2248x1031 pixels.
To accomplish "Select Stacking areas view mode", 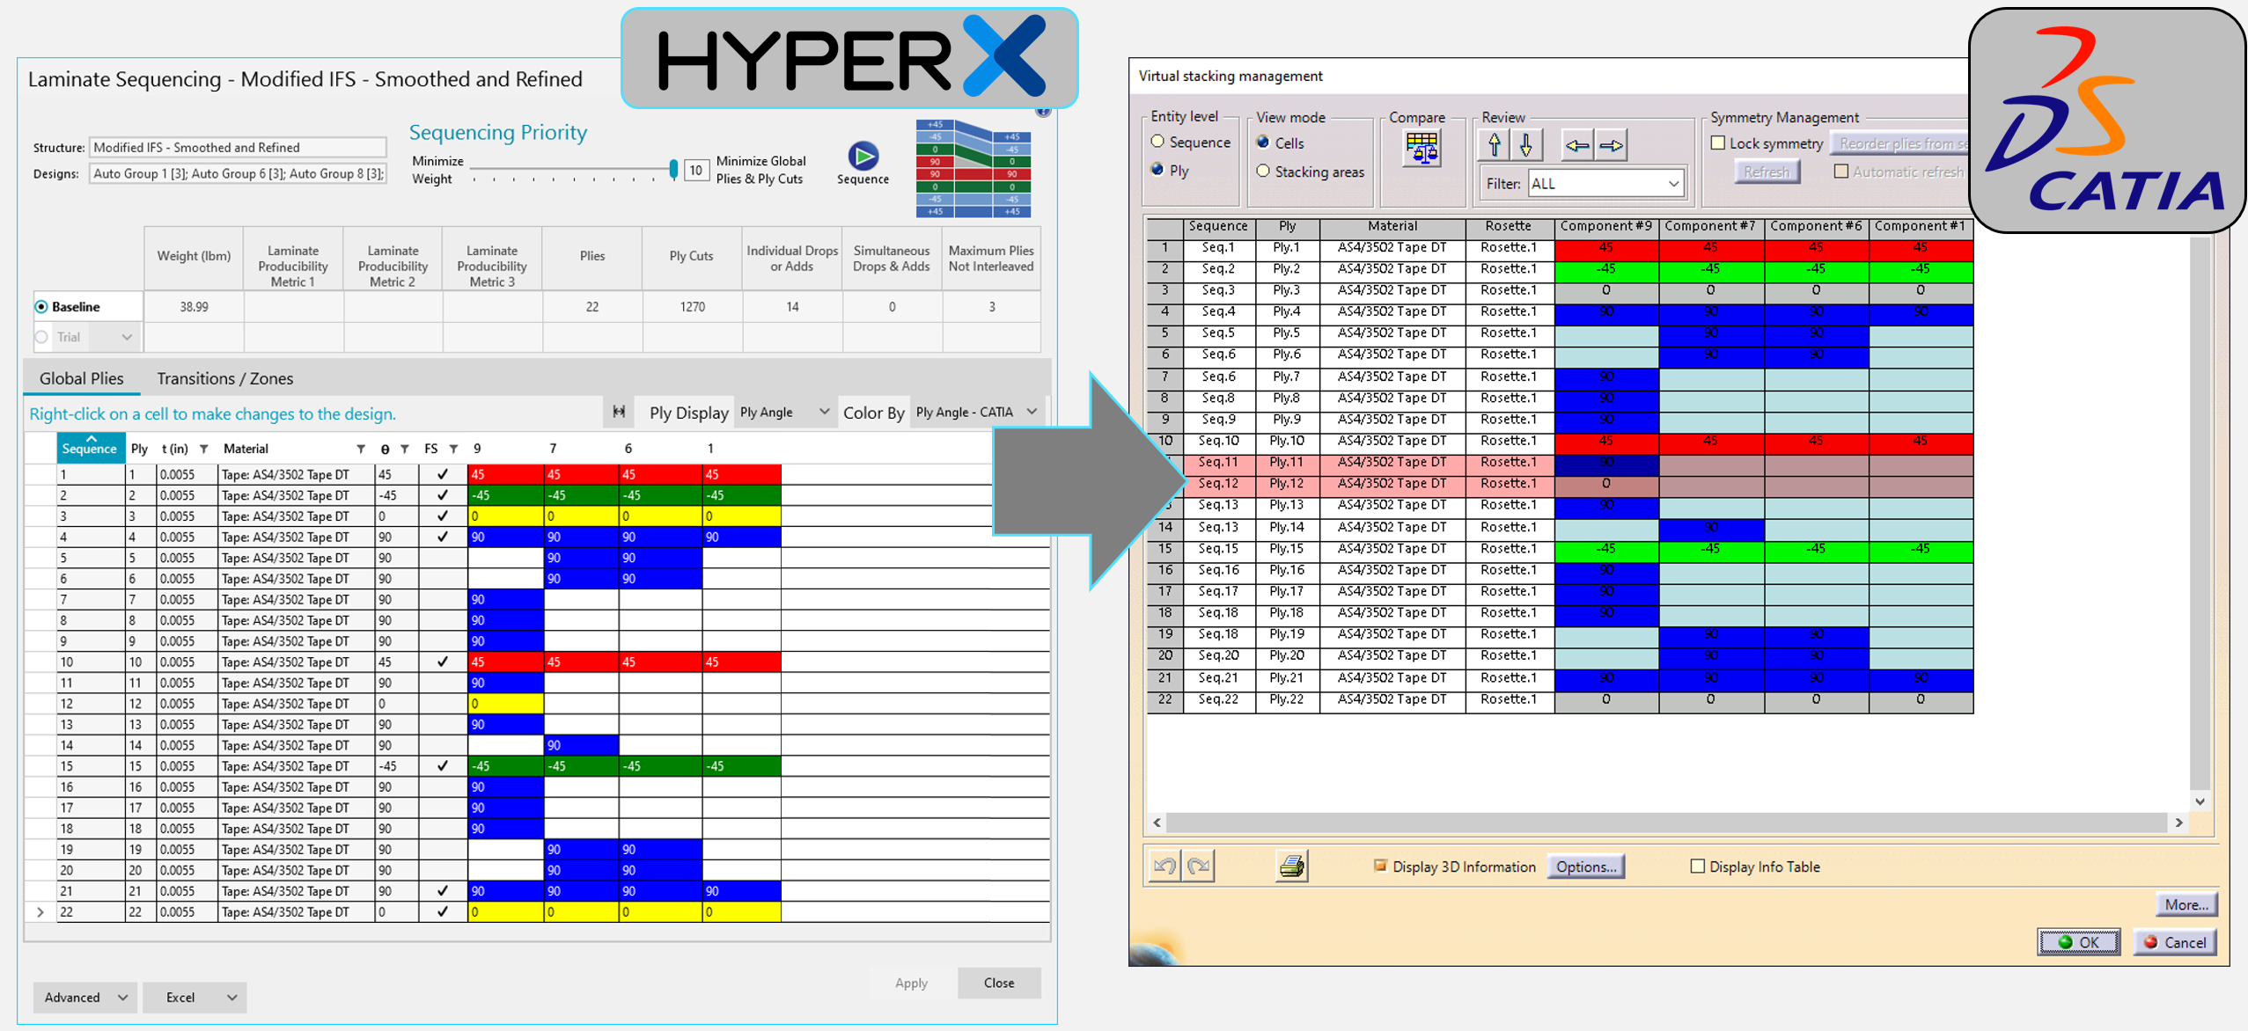I will pos(1263,171).
